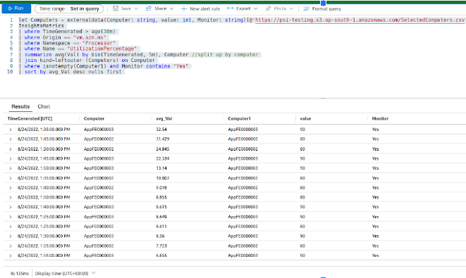Select avg_Val cell 13.14
Image resolution: width=466 pixels, height=278 pixels.
click(x=161, y=168)
